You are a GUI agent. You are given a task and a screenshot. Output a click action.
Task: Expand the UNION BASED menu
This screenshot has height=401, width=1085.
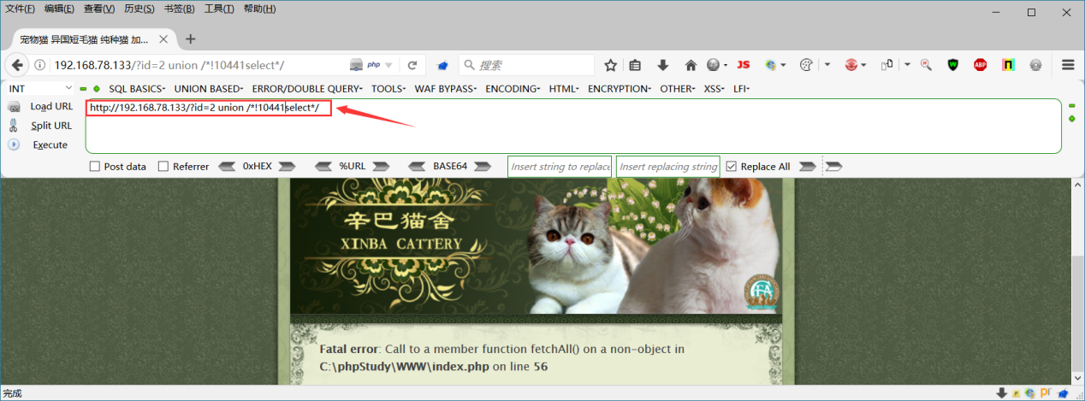coord(209,89)
